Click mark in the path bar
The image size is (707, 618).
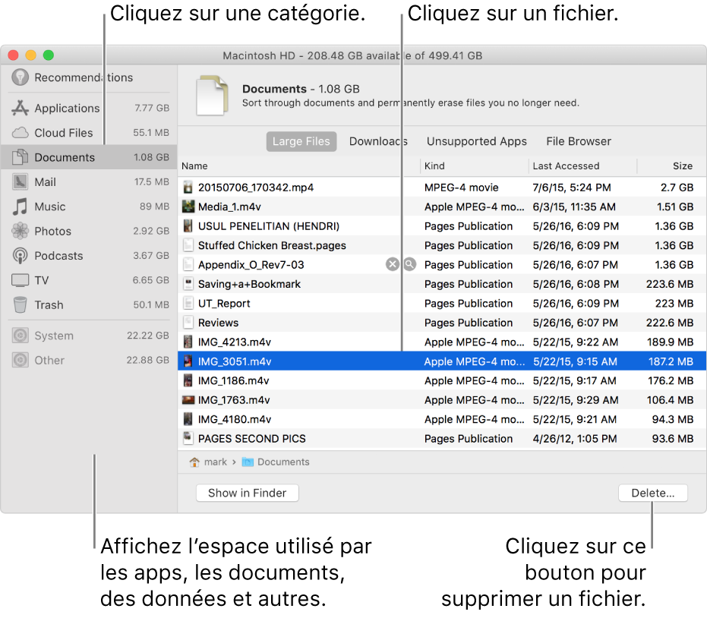point(216,462)
